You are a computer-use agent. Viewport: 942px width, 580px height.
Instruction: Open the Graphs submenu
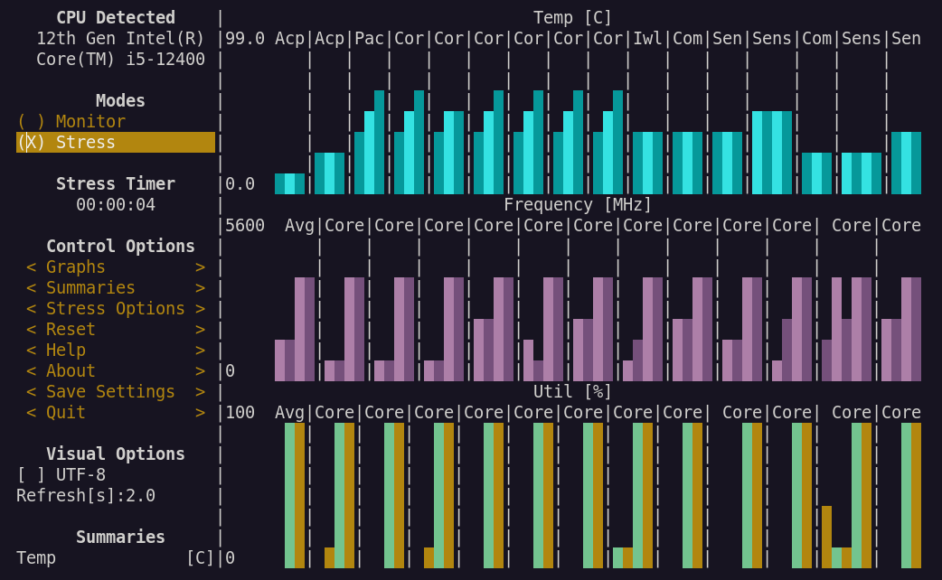(x=115, y=267)
